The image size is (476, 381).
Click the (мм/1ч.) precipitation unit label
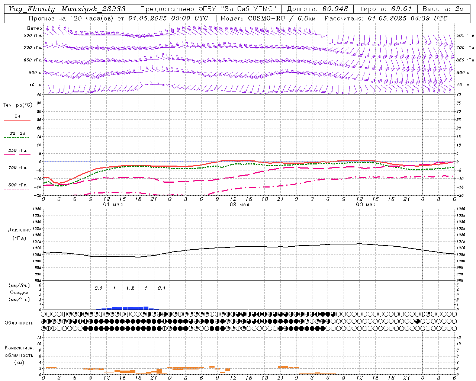(19, 300)
